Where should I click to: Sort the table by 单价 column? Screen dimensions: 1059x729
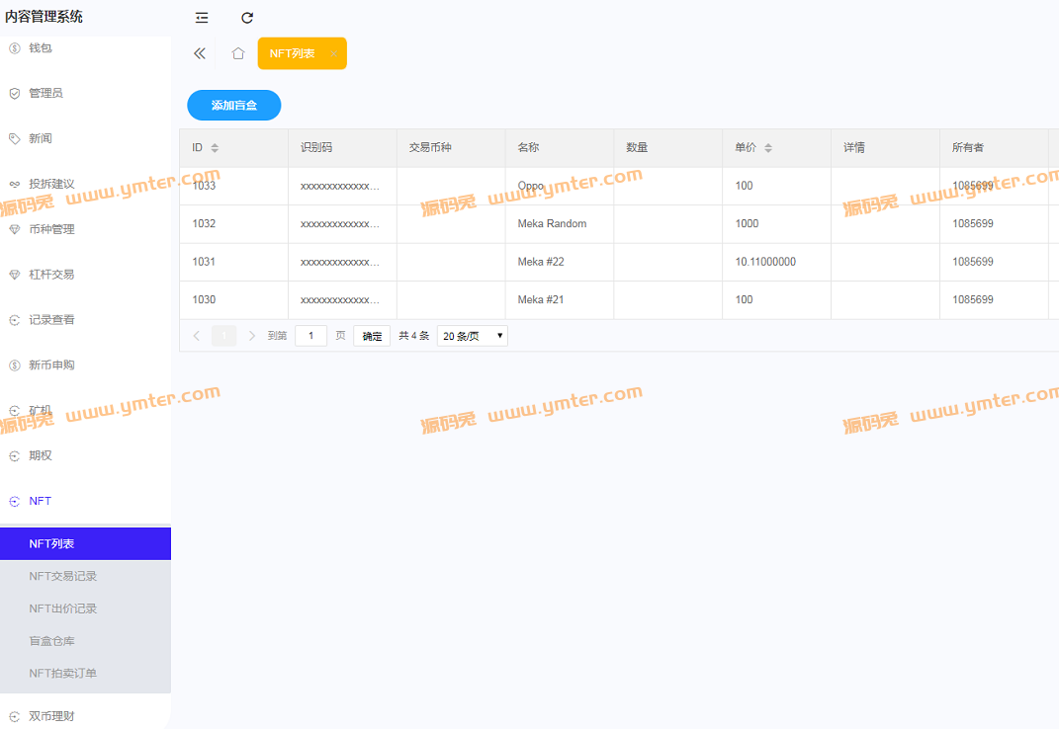768,148
